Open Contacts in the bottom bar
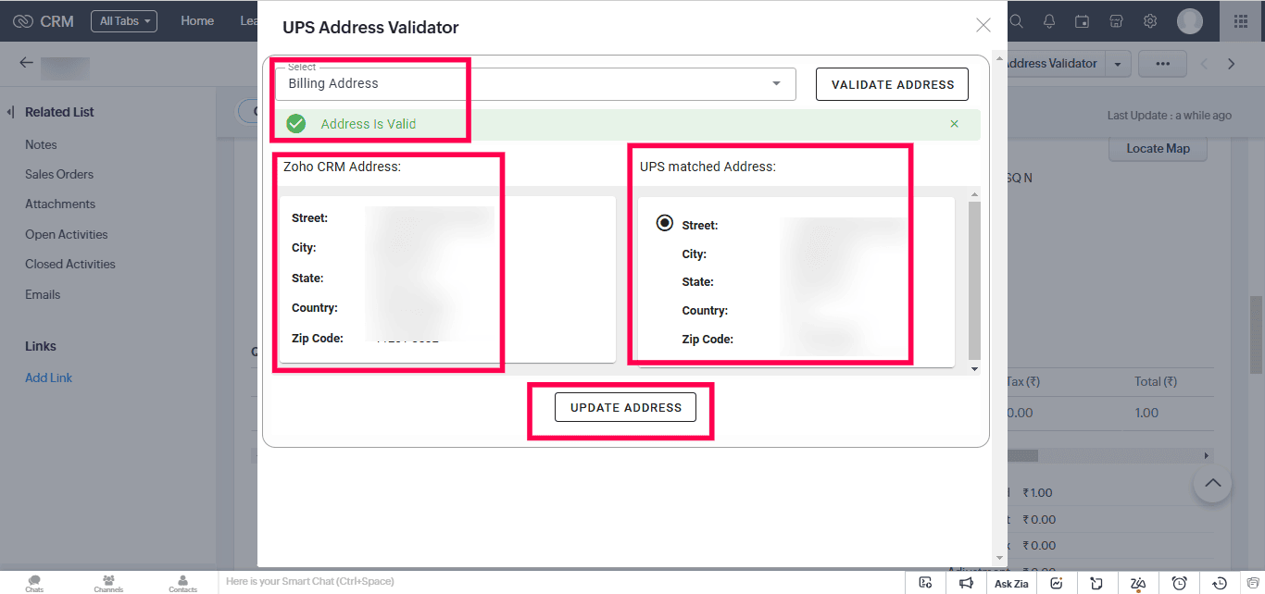Screen dimensions: 1265x594 click(182, 583)
